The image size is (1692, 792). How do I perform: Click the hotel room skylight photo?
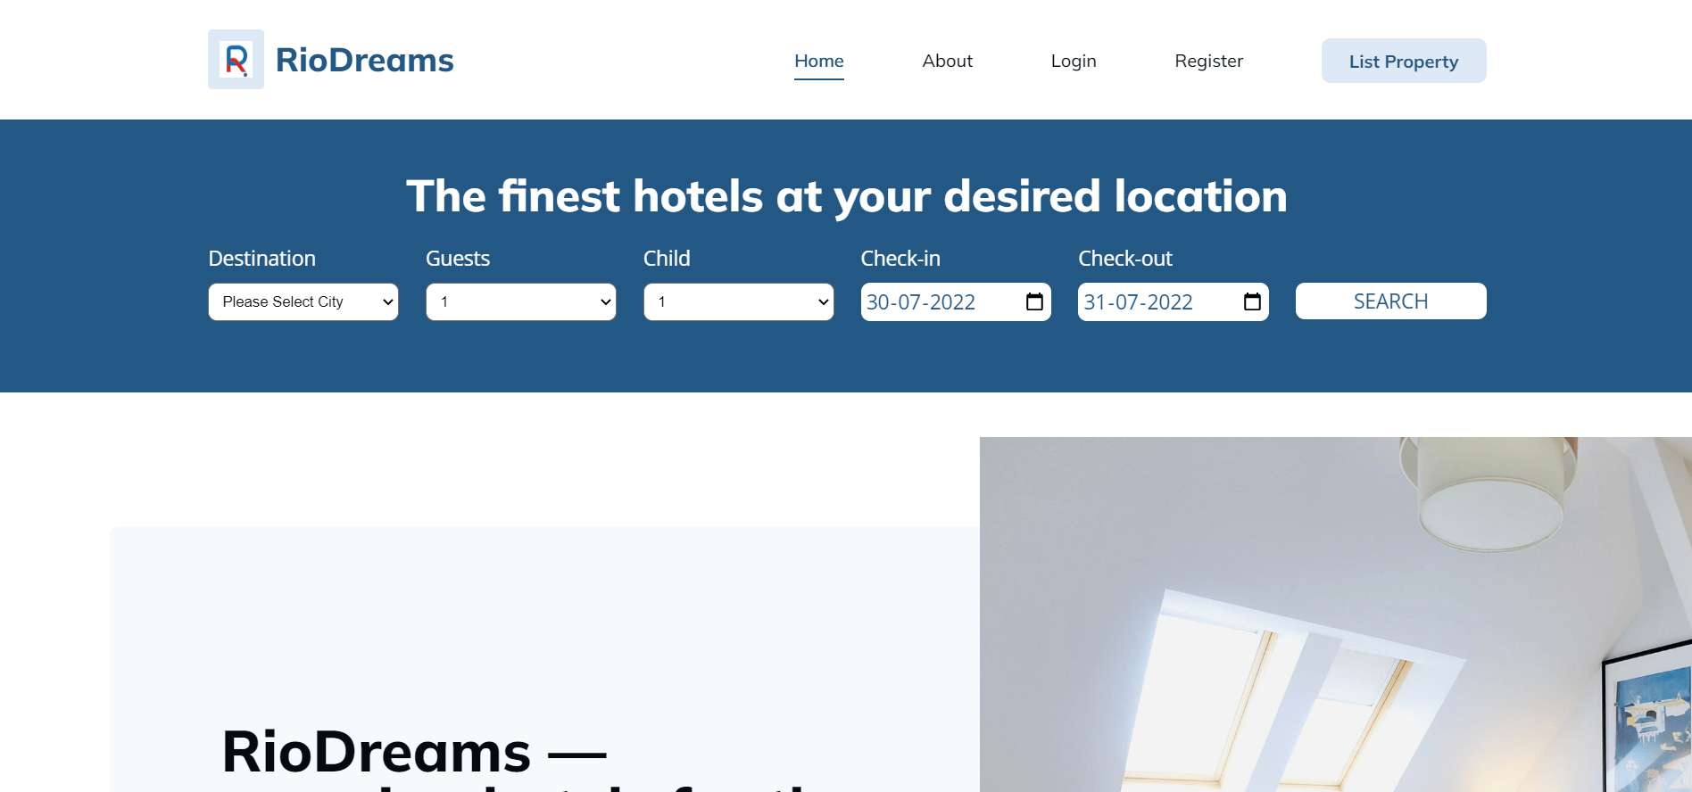click(x=1336, y=615)
